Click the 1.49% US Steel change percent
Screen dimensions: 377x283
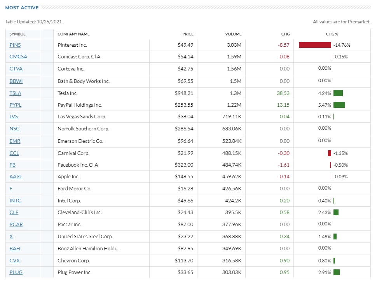pos(325,237)
